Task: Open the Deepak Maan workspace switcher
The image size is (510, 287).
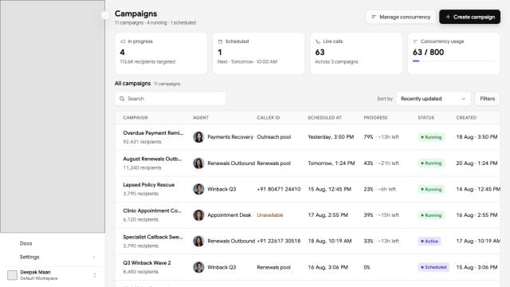Action: click(x=52, y=275)
